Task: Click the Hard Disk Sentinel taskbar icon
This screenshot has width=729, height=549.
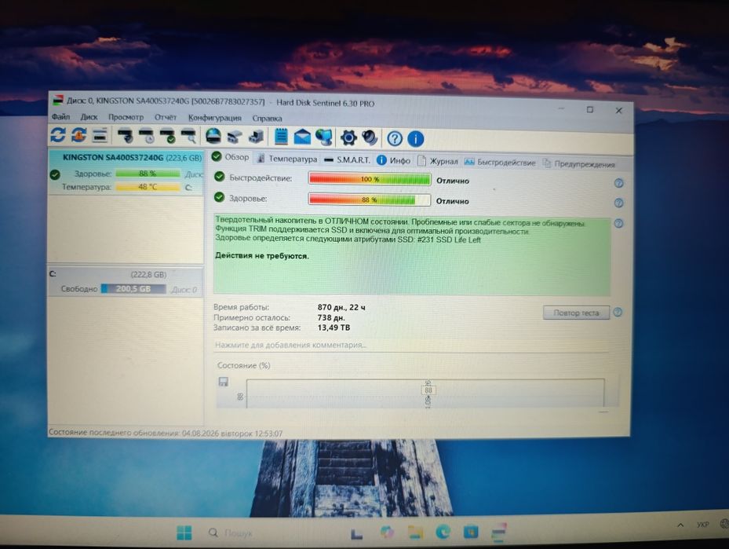Action: click(498, 533)
